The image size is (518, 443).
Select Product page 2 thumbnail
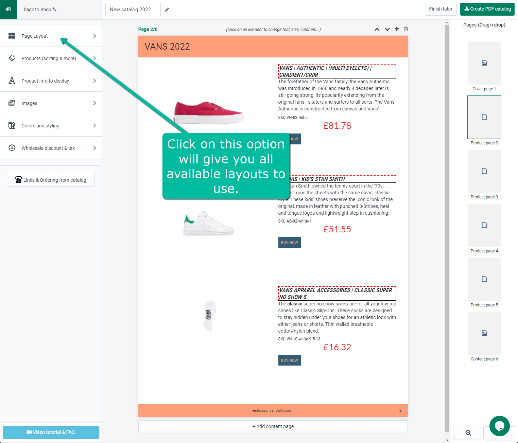(484, 117)
